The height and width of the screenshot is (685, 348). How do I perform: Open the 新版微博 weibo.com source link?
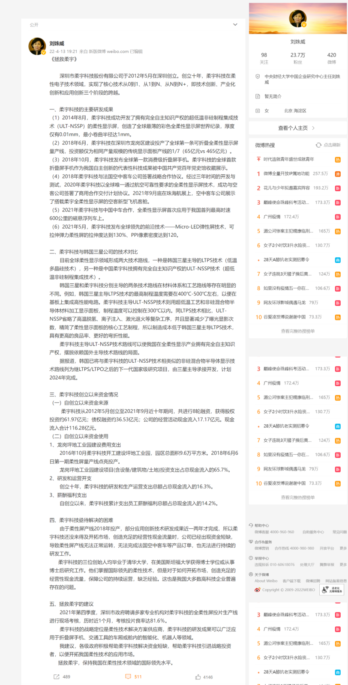click(109, 51)
